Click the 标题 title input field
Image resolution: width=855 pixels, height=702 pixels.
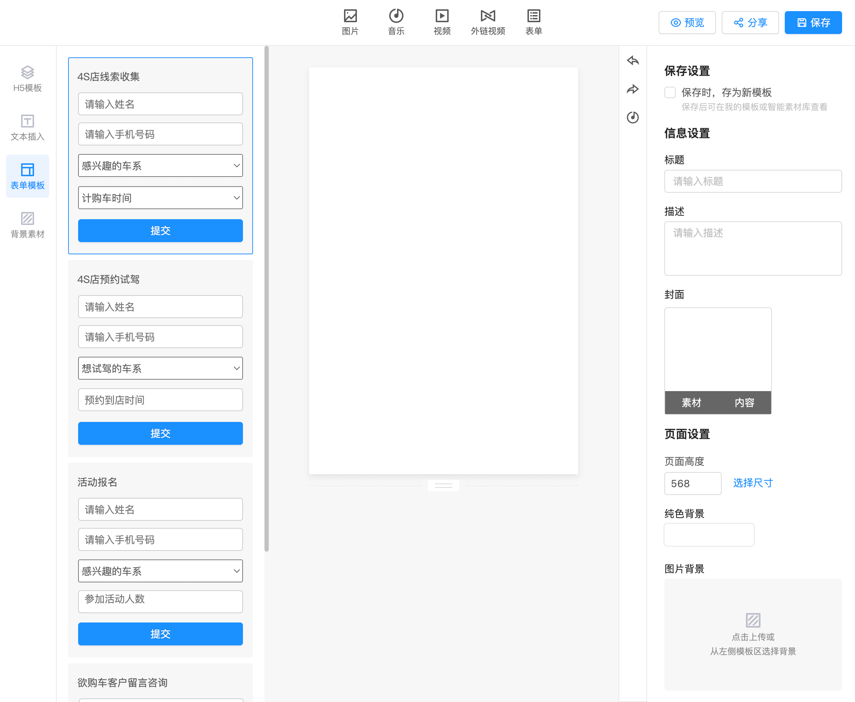tap(753, 181)
